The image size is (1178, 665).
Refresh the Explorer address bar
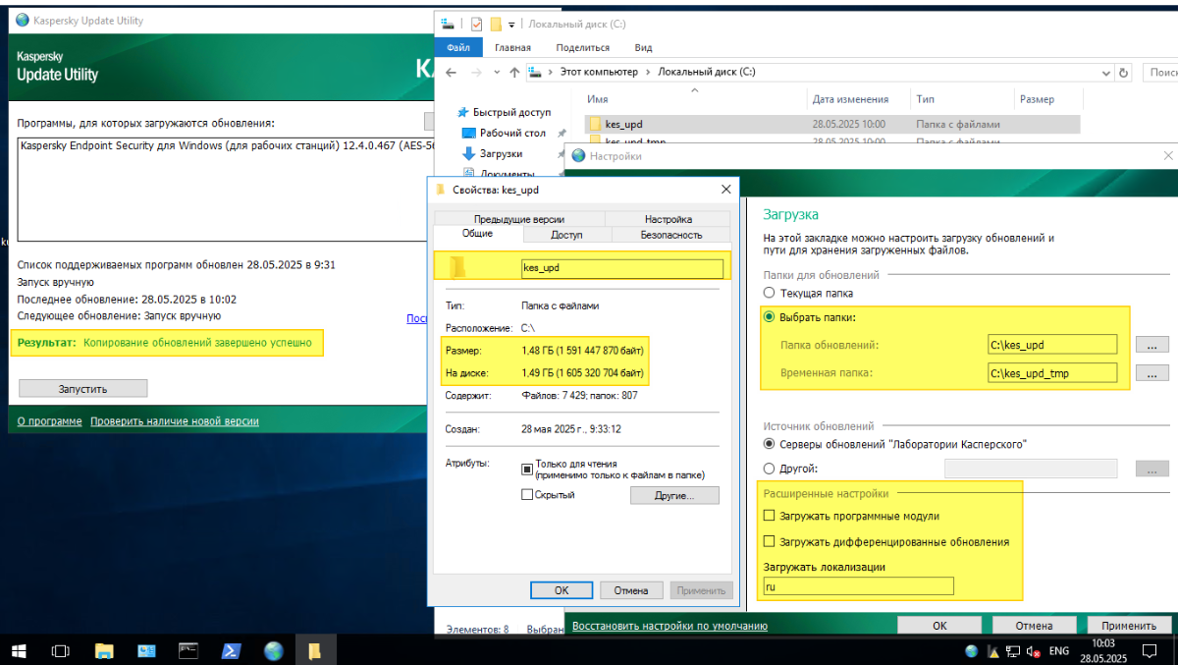click(x=1124, y=73)
